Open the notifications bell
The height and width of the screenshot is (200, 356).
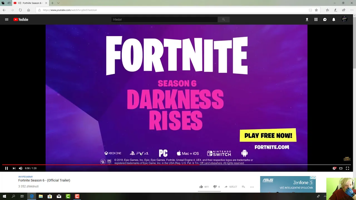[x=334, y=19]
